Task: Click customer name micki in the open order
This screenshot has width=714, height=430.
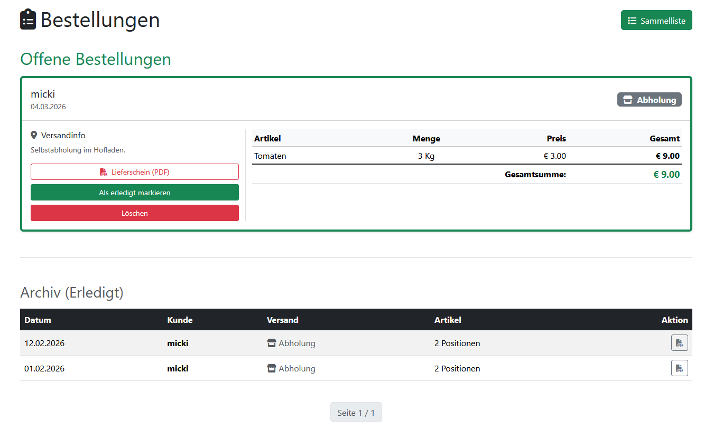Action: [x=43, y=94]
